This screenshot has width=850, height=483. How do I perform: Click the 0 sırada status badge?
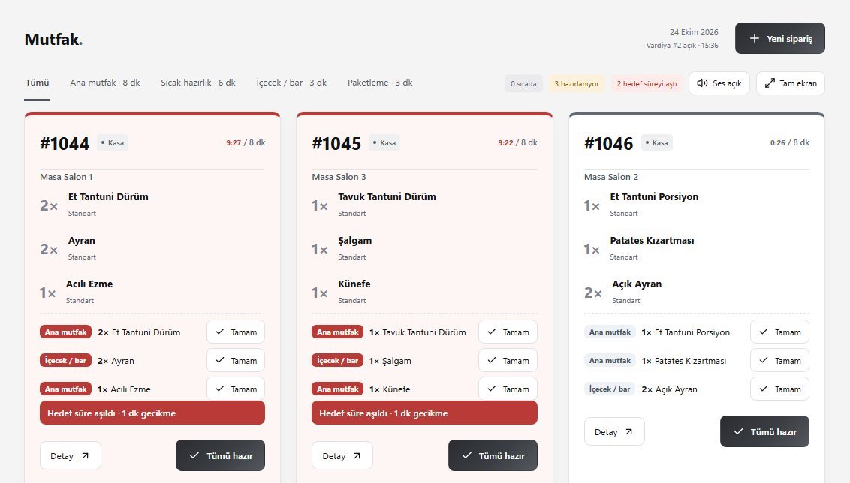(523, 83)
